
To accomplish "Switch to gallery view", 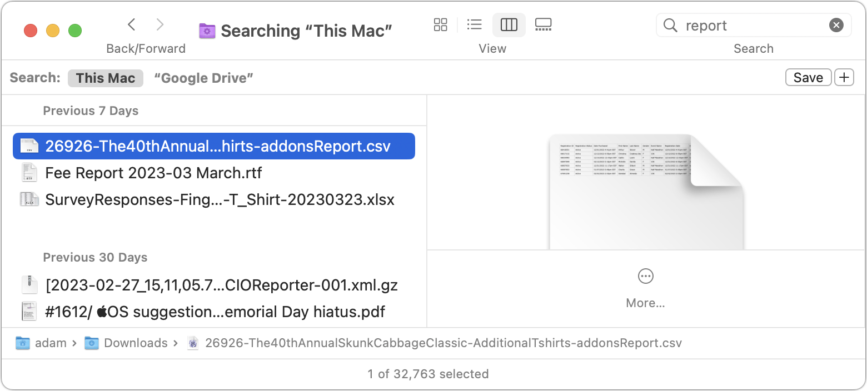I will (543, 24).
